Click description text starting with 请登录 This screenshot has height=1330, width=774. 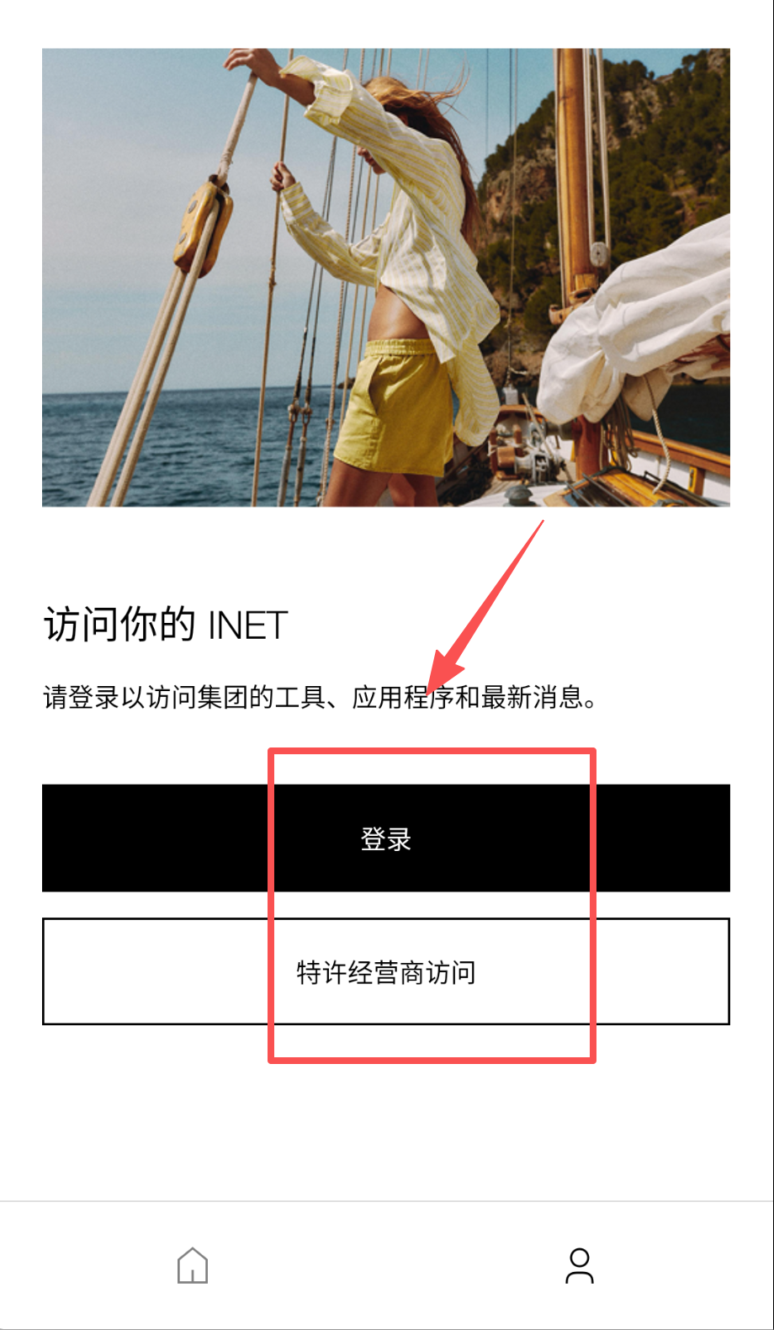click(x=321, y=698)
